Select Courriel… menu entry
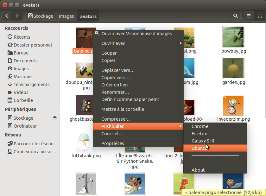The image size is (266, 196). pos(138,134)
